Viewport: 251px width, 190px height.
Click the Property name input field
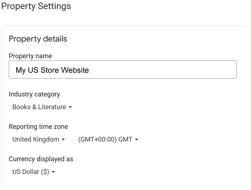click(x=123, y=70)
